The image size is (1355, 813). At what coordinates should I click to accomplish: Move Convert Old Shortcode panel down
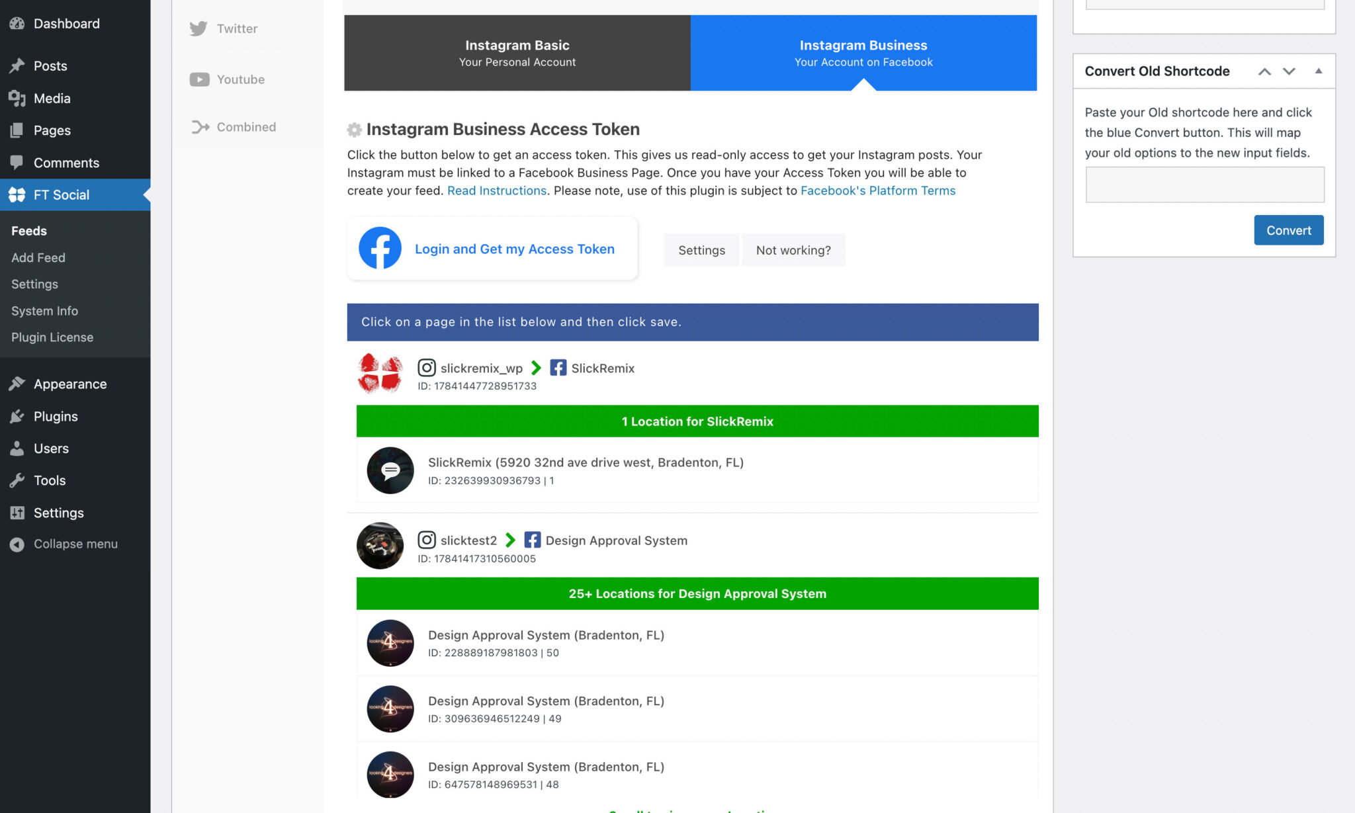(x=1289, y=71)
